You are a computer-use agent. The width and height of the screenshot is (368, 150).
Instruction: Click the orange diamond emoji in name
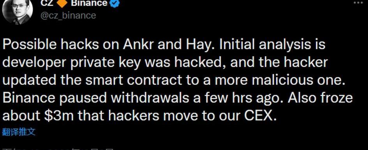[62, 3]
